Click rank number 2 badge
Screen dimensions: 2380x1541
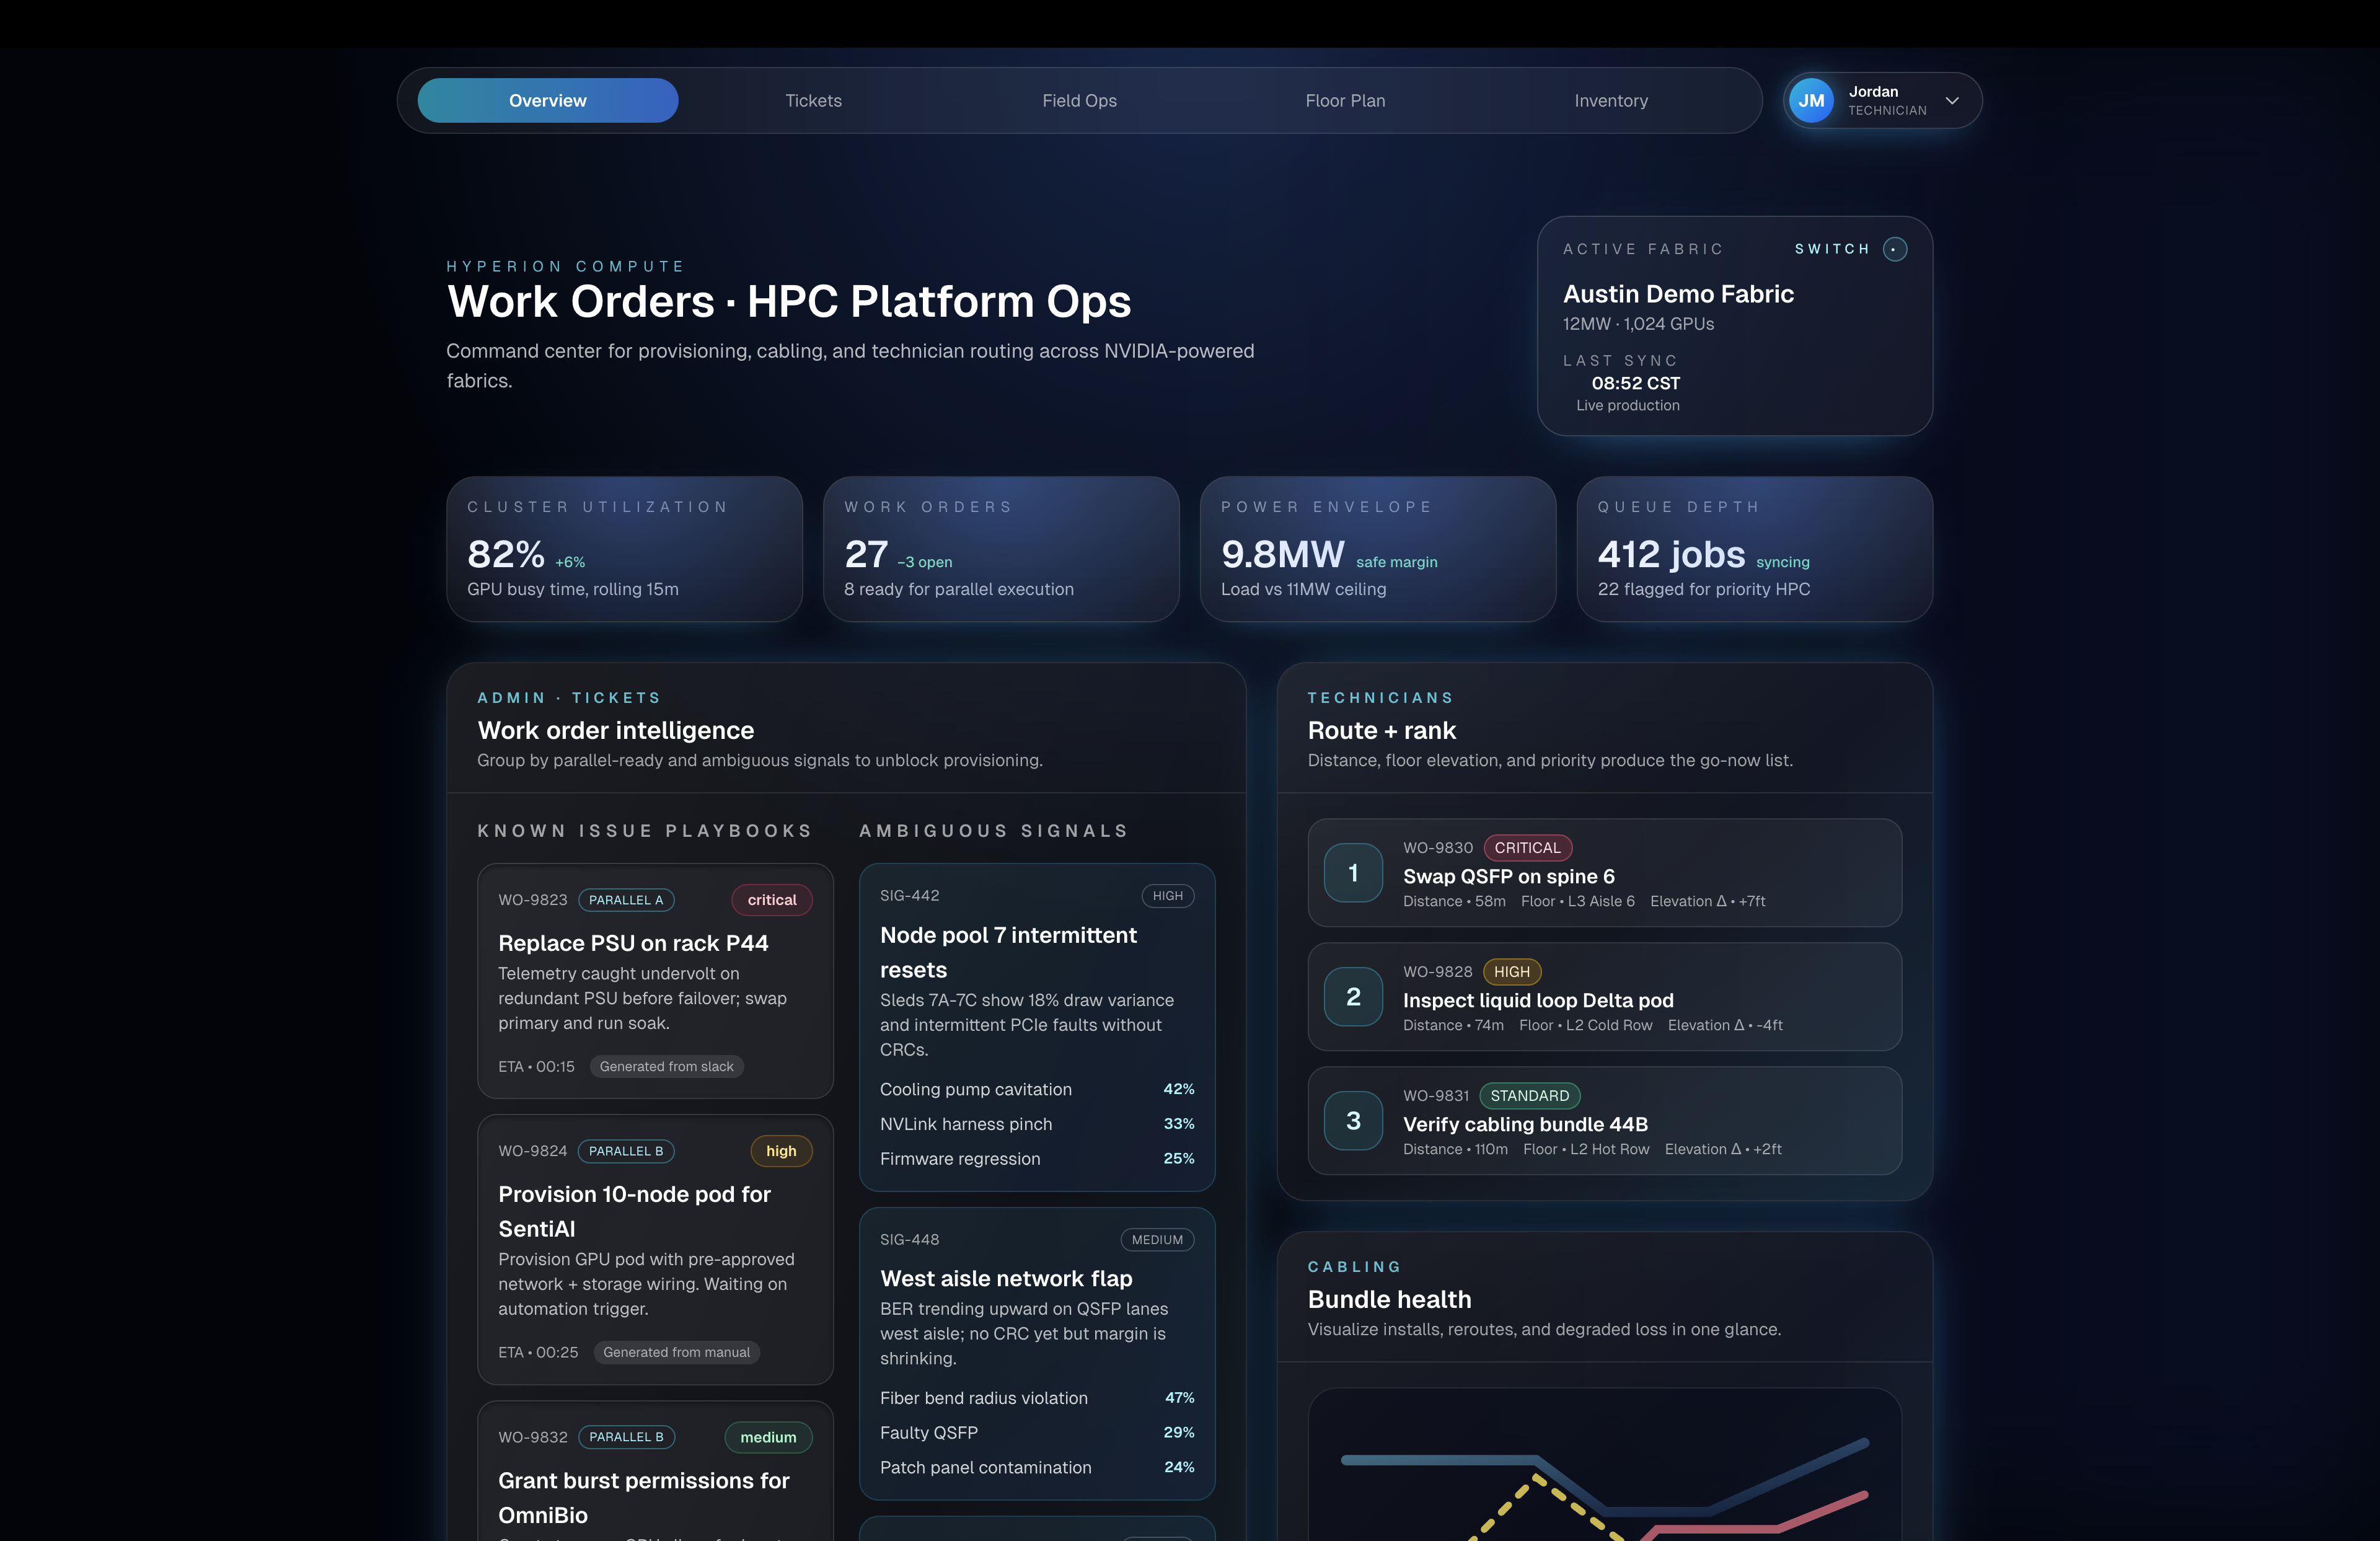point(1353,997)
